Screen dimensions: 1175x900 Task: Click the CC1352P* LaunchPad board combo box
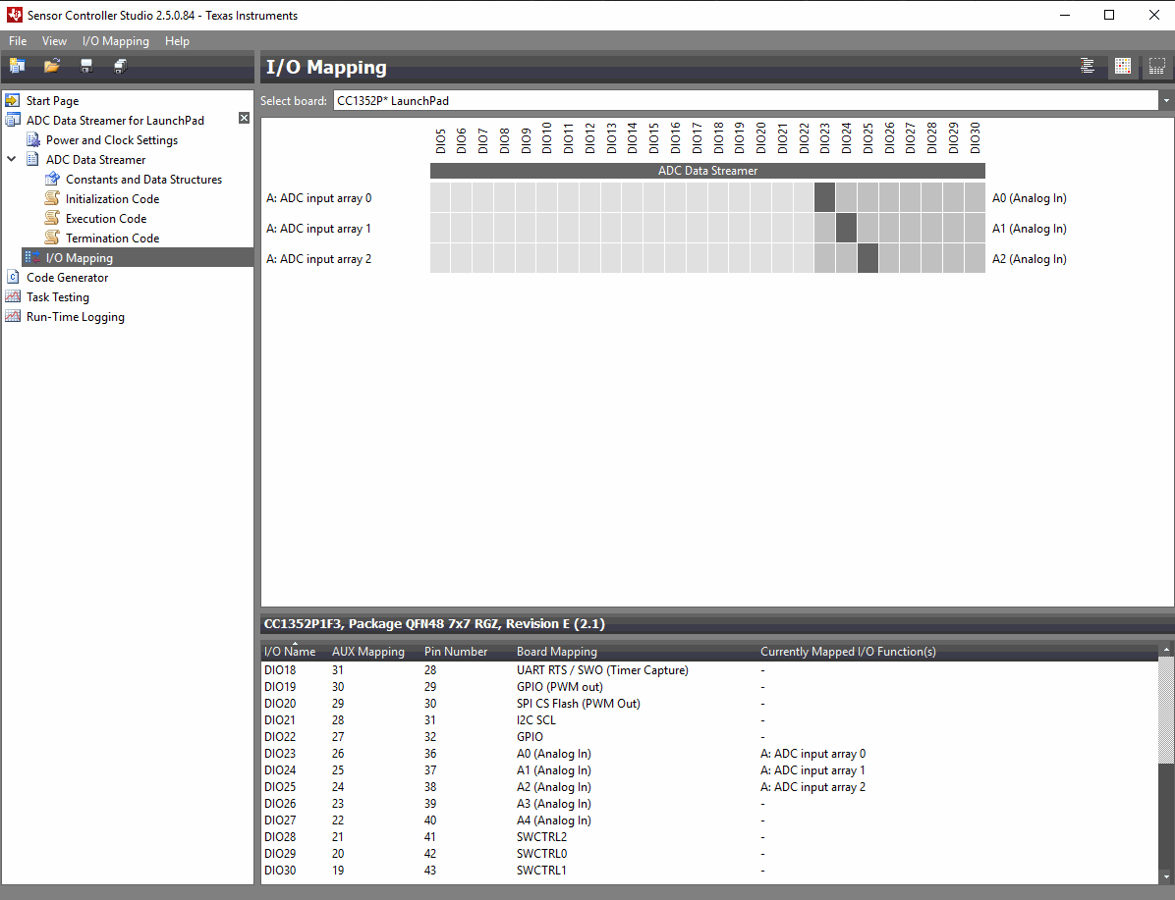tap(747, 100)
